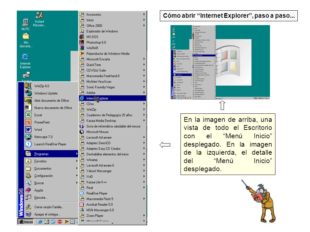Click the Outlook Express icon in quick launch
310x232 pixels.
pyautogui.click(x=53, y=222)
